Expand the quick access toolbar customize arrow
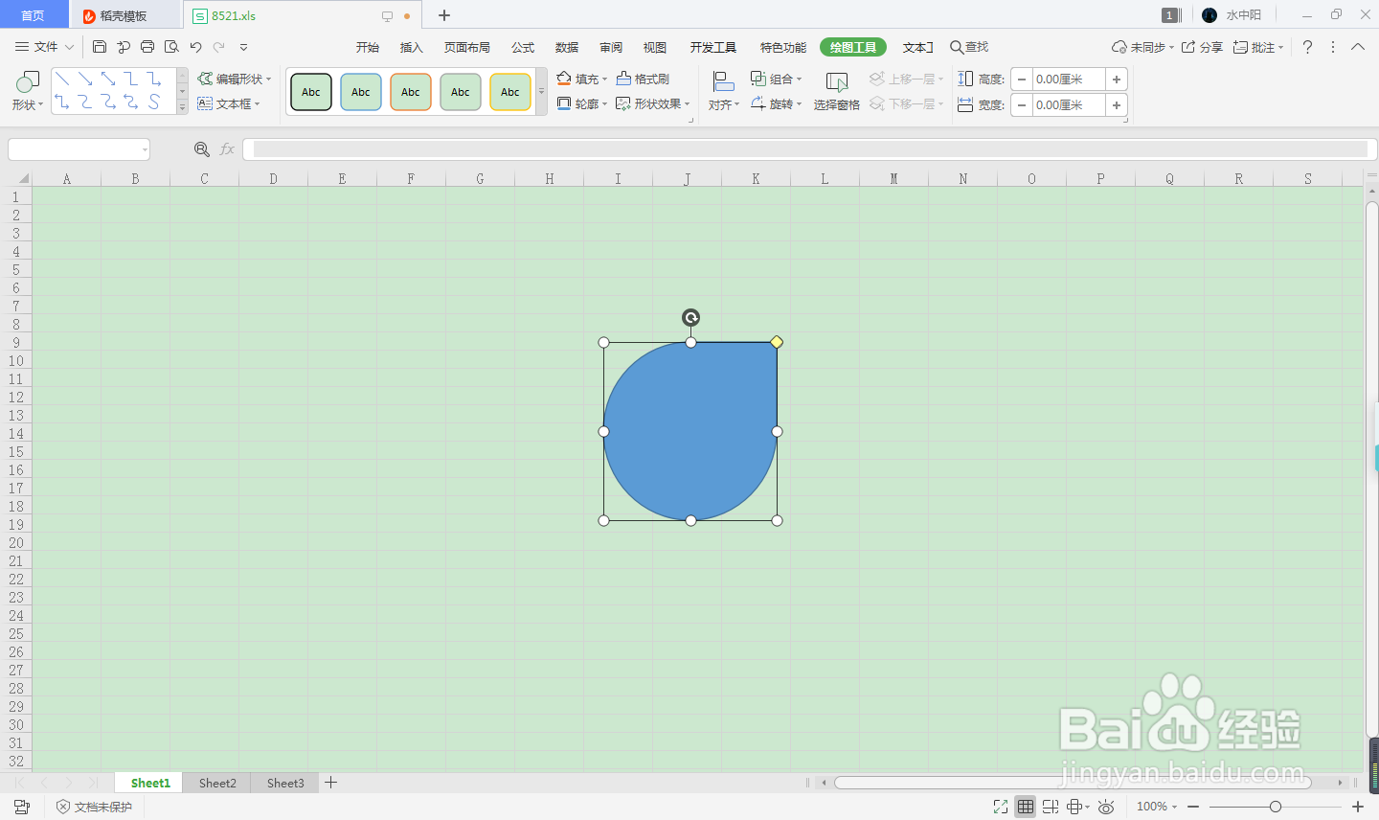Image resolution: width=1379 pixels, height=820 pixels. tap(243, 47)
